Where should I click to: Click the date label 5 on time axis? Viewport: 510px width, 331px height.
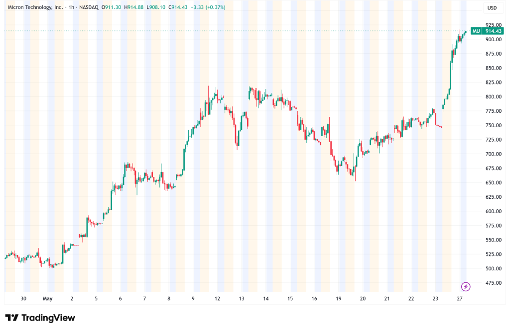(x=96, y=299)
